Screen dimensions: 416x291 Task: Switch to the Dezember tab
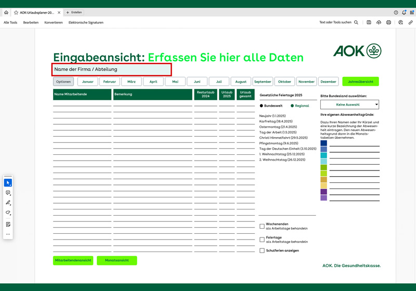point(329,82)
